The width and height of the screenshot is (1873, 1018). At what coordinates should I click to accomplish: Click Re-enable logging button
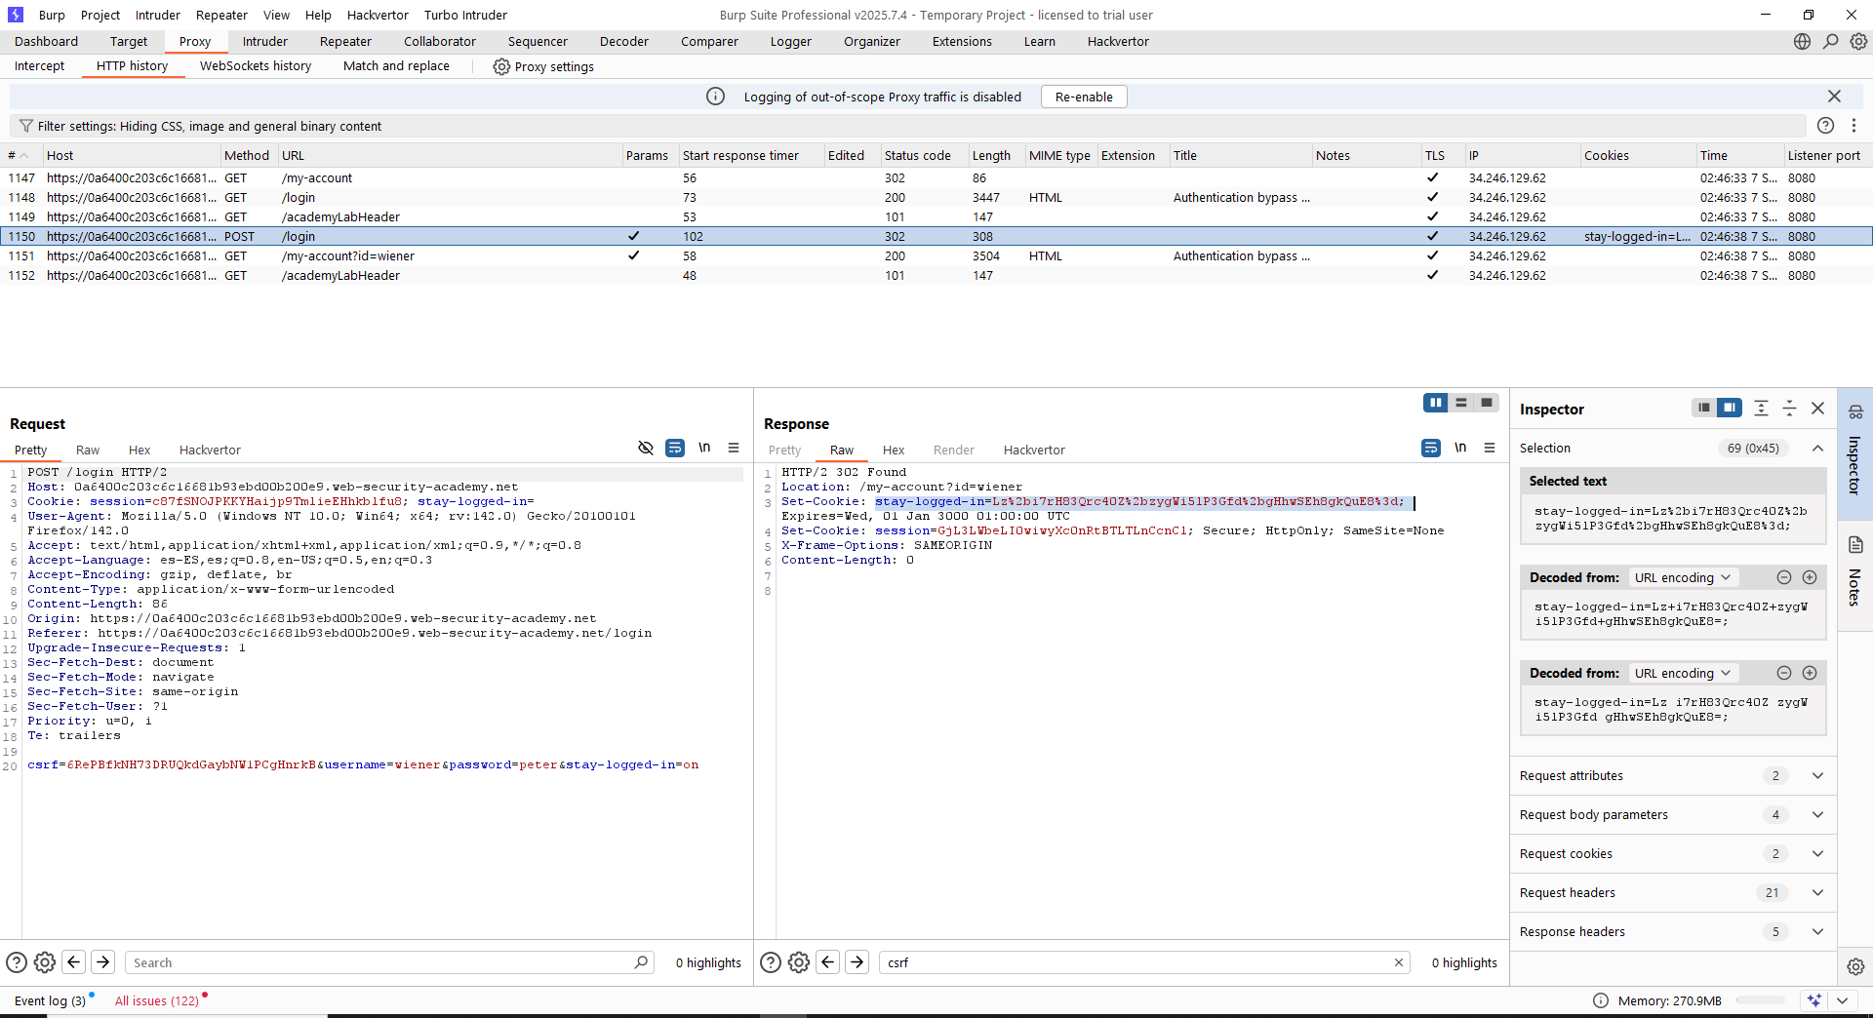click(x=1084, y=97)
